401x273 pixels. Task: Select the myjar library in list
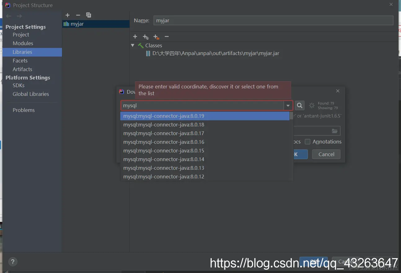[96, 24]
